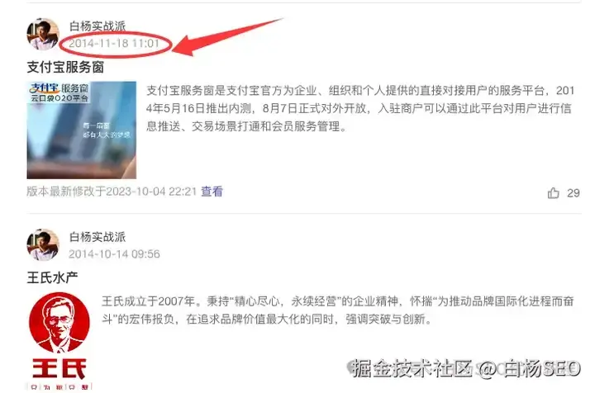Click the red 王氏 portrait logo
The image size is (595, 393).
[59, 322]
